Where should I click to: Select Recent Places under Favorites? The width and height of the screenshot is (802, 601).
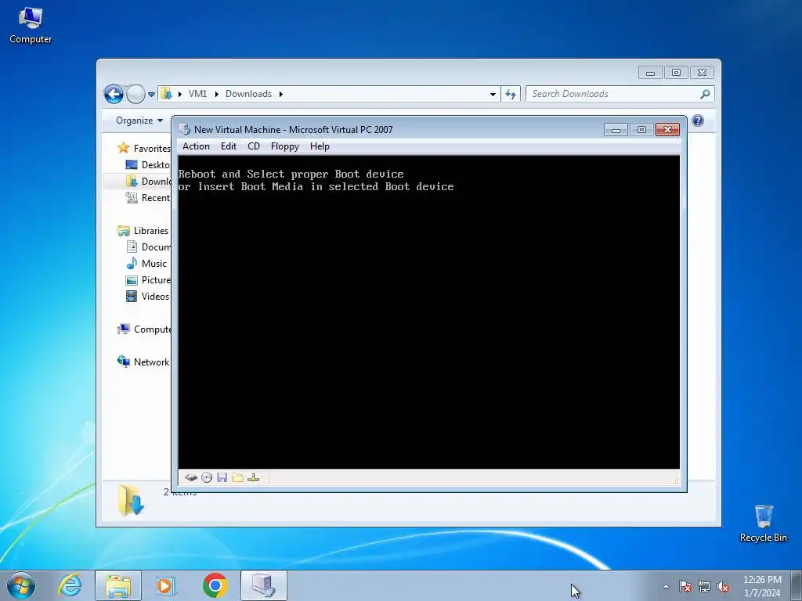[x=148, y=198]
